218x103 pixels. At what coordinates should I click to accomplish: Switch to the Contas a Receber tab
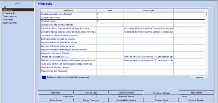196,100
